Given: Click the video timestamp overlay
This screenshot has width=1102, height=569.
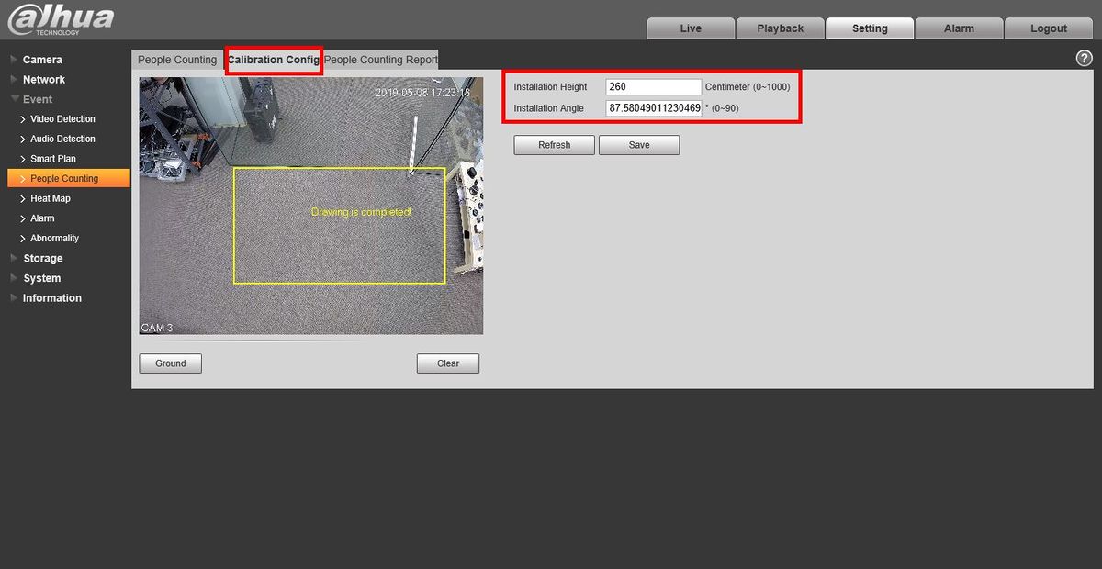Looking at the screenshot, I should pos(422,93).
